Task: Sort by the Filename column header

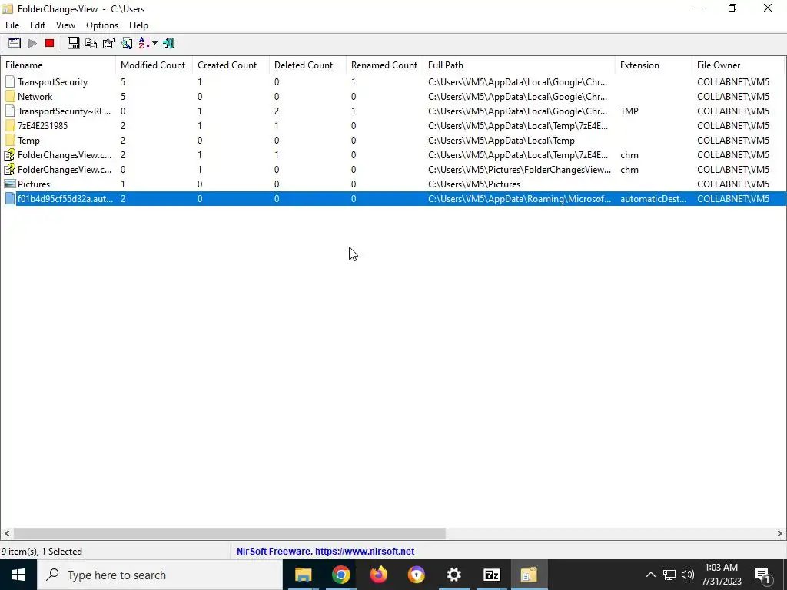Action: click(x=58, y=65)
